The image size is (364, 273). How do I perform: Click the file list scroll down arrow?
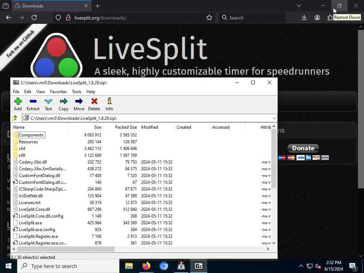(x=274, y=243)
